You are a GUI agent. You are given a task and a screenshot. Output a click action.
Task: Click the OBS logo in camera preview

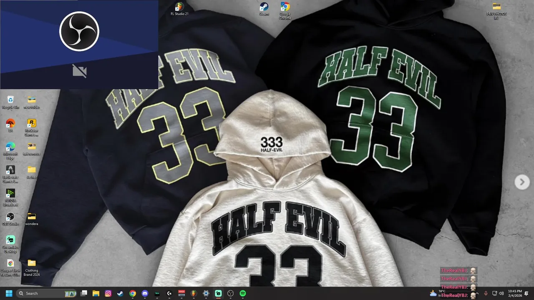point(79,31)
